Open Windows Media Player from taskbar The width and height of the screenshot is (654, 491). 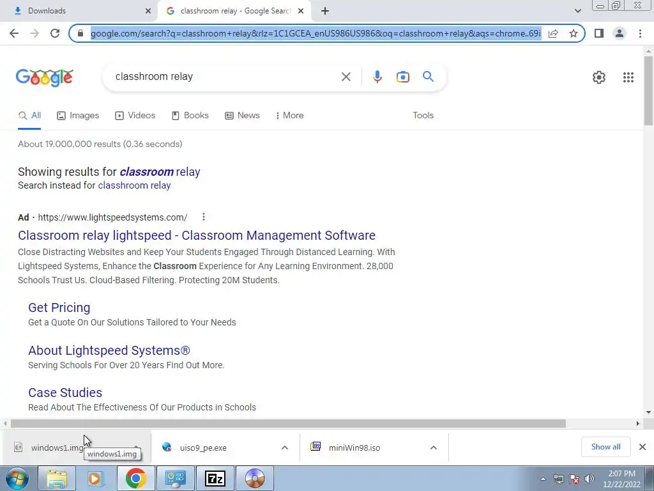tap(96, 478)
